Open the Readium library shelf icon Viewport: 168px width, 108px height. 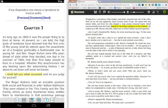(x=95, y=12)
